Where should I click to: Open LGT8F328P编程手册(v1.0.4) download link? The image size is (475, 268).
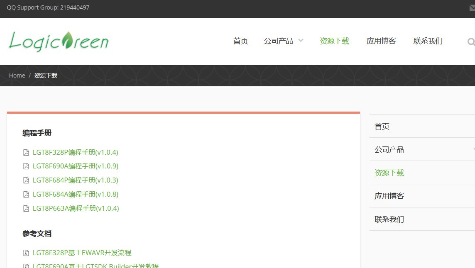tap(76, 152)
